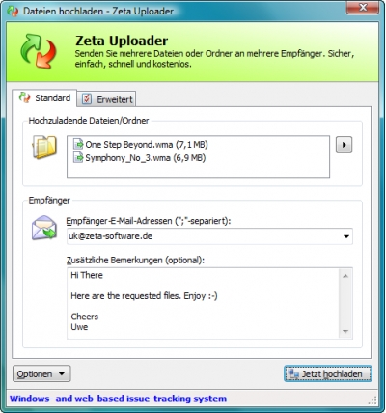Click the title bar application icon
The image size is (386, 413).
[x=13, y=11]
